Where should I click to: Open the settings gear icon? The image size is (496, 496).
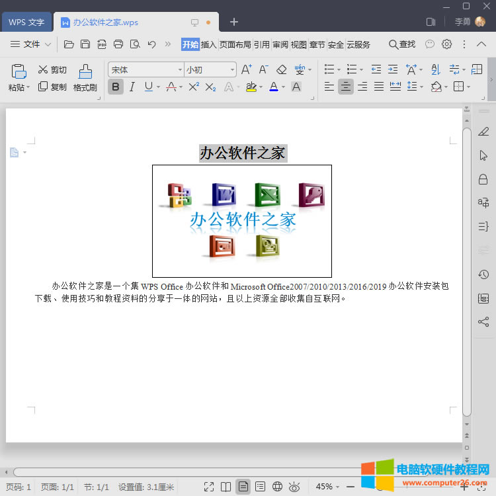point(447,44)
